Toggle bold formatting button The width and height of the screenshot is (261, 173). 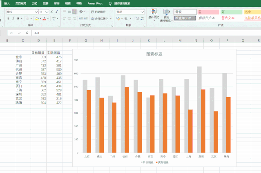[x=9, y=18]
